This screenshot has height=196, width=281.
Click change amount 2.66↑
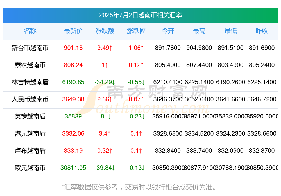(x=105, y=99)
